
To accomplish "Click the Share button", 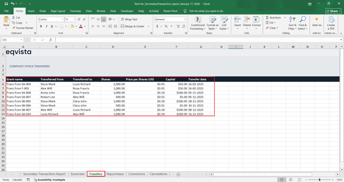I will tap(333, 11).
